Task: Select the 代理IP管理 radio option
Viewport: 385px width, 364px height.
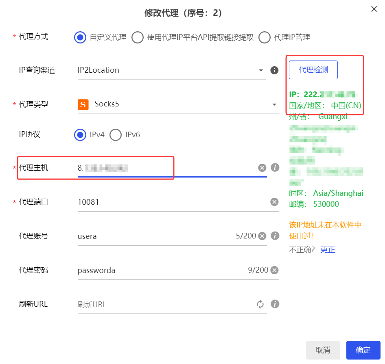Action: click(265, 37)
